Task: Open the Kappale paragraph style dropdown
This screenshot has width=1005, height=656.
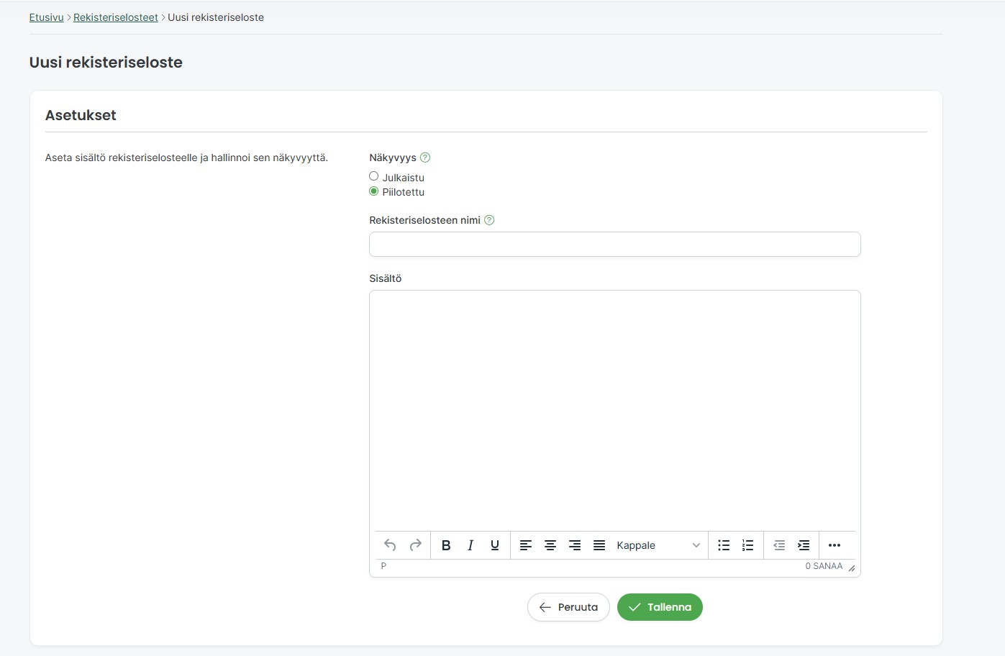Action: [x=658, y=545]
